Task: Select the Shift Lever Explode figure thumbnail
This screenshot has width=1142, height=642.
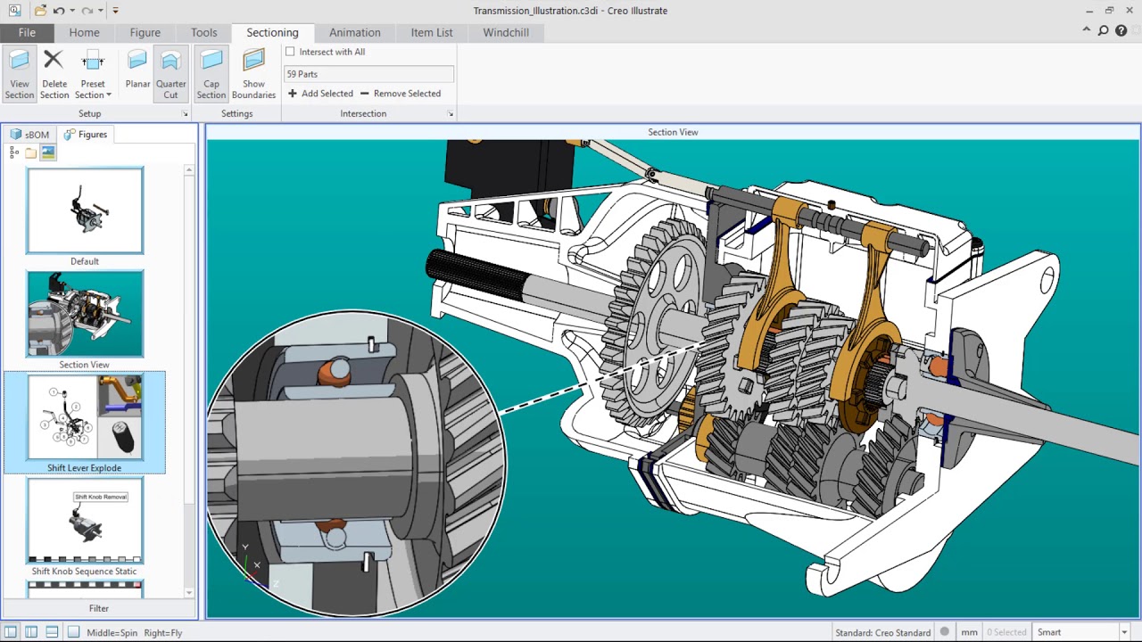Action: click(x=85, y=417)
